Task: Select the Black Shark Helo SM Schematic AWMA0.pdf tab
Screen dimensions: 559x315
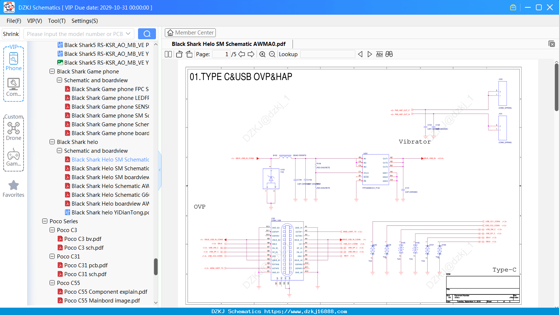Action: click(x=229, y=44)
